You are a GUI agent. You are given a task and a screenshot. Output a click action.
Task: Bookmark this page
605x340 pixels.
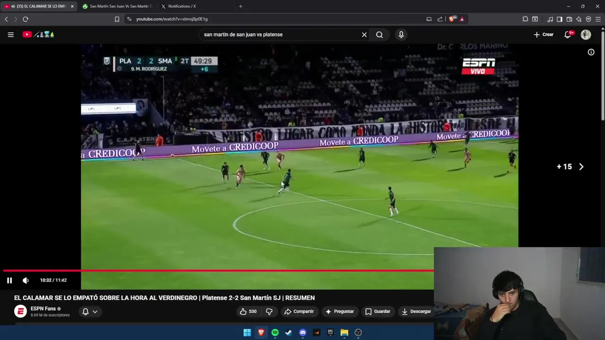pyautogui.click(x=117, y=19)
